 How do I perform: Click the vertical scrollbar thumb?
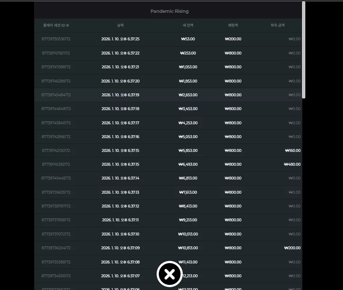pyautogui.click(x=303, y=50)
